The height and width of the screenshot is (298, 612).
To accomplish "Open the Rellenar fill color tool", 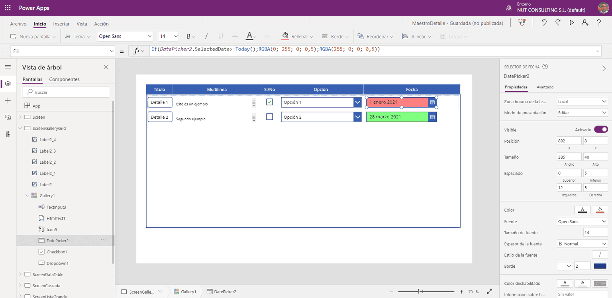I will pos(296,36).
